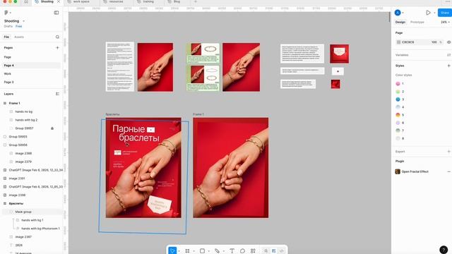
Task: Switch to the File tab
Action: [6, 37]
